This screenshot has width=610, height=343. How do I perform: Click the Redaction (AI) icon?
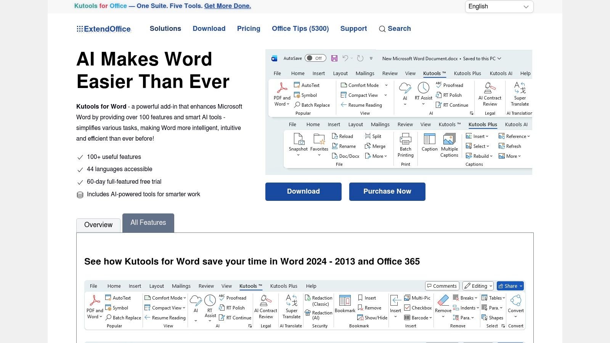[x=308, y=313]
